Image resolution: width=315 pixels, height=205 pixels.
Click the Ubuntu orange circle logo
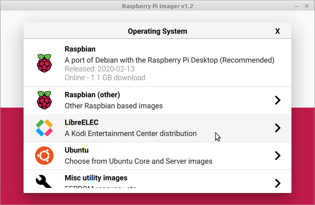(x=44, y=156)
